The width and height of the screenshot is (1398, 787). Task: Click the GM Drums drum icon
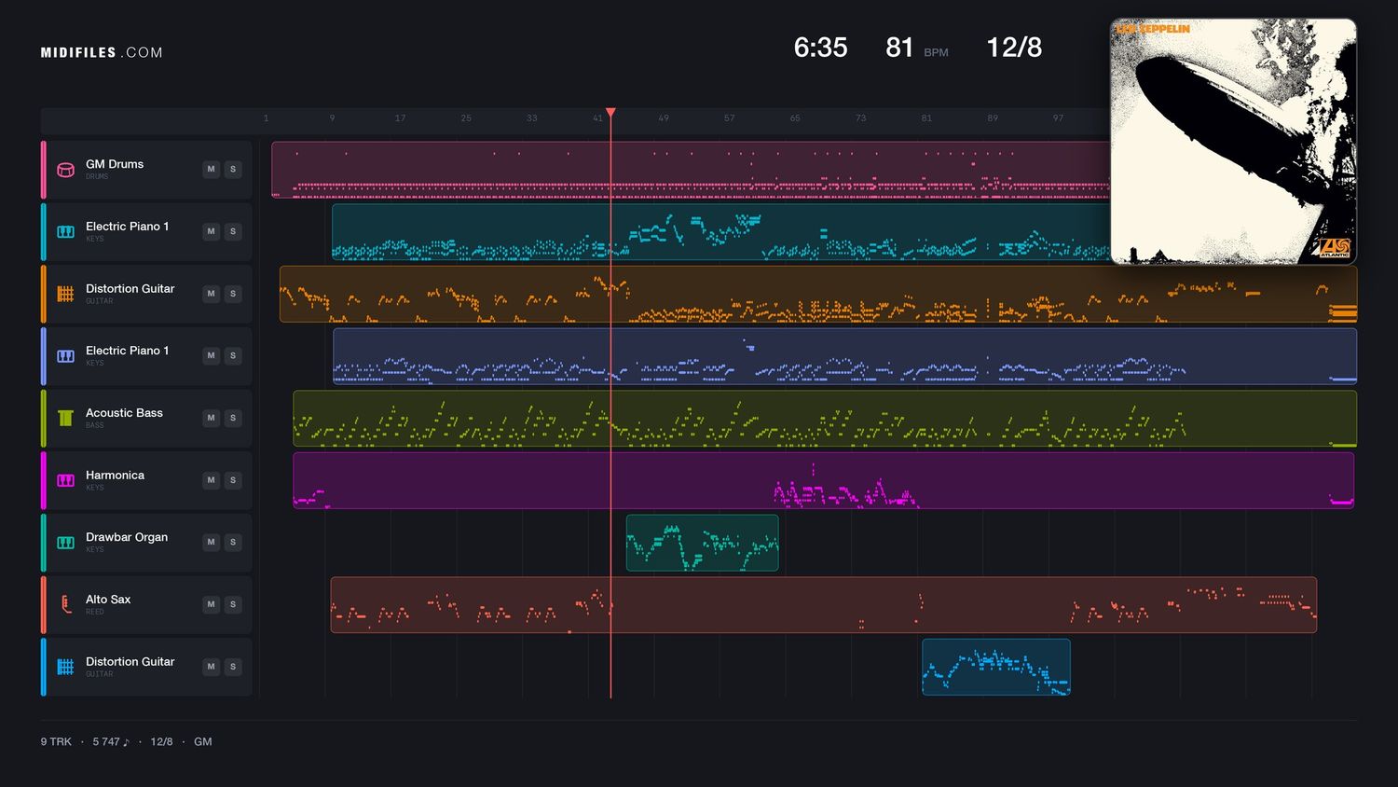click(66, 170)
